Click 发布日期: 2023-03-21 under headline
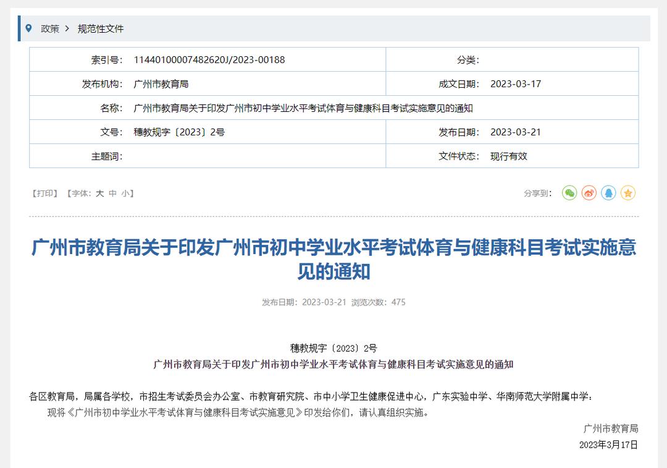Screen dimensions: 667x468 pos(304,302)
